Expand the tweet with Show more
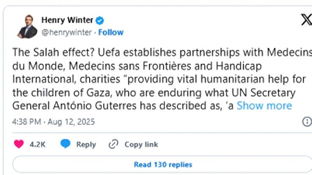This screenshot has height=175, width=312. pyautogui.click(x=264, y=105)
